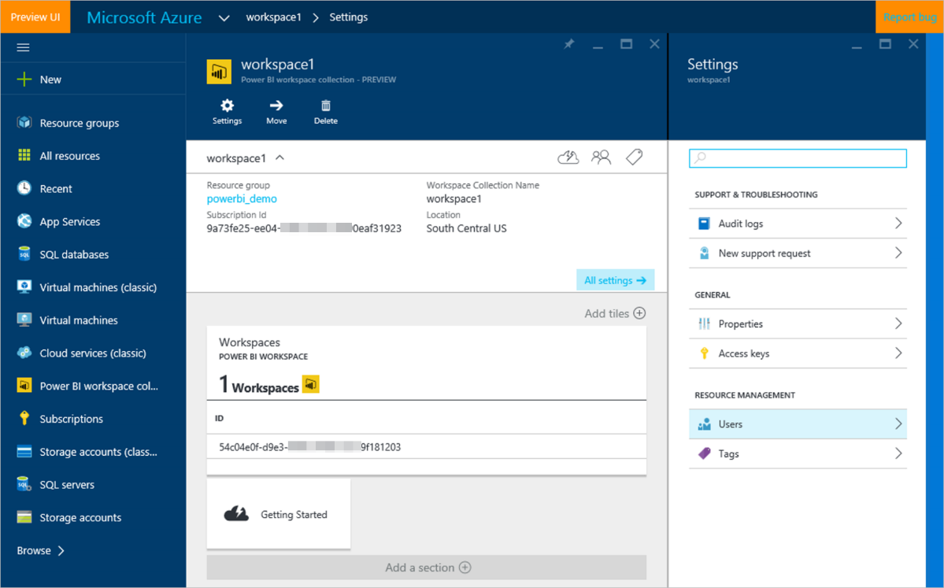
Task: Collapse the workspace1 essentials section
Action: point(280,157)
